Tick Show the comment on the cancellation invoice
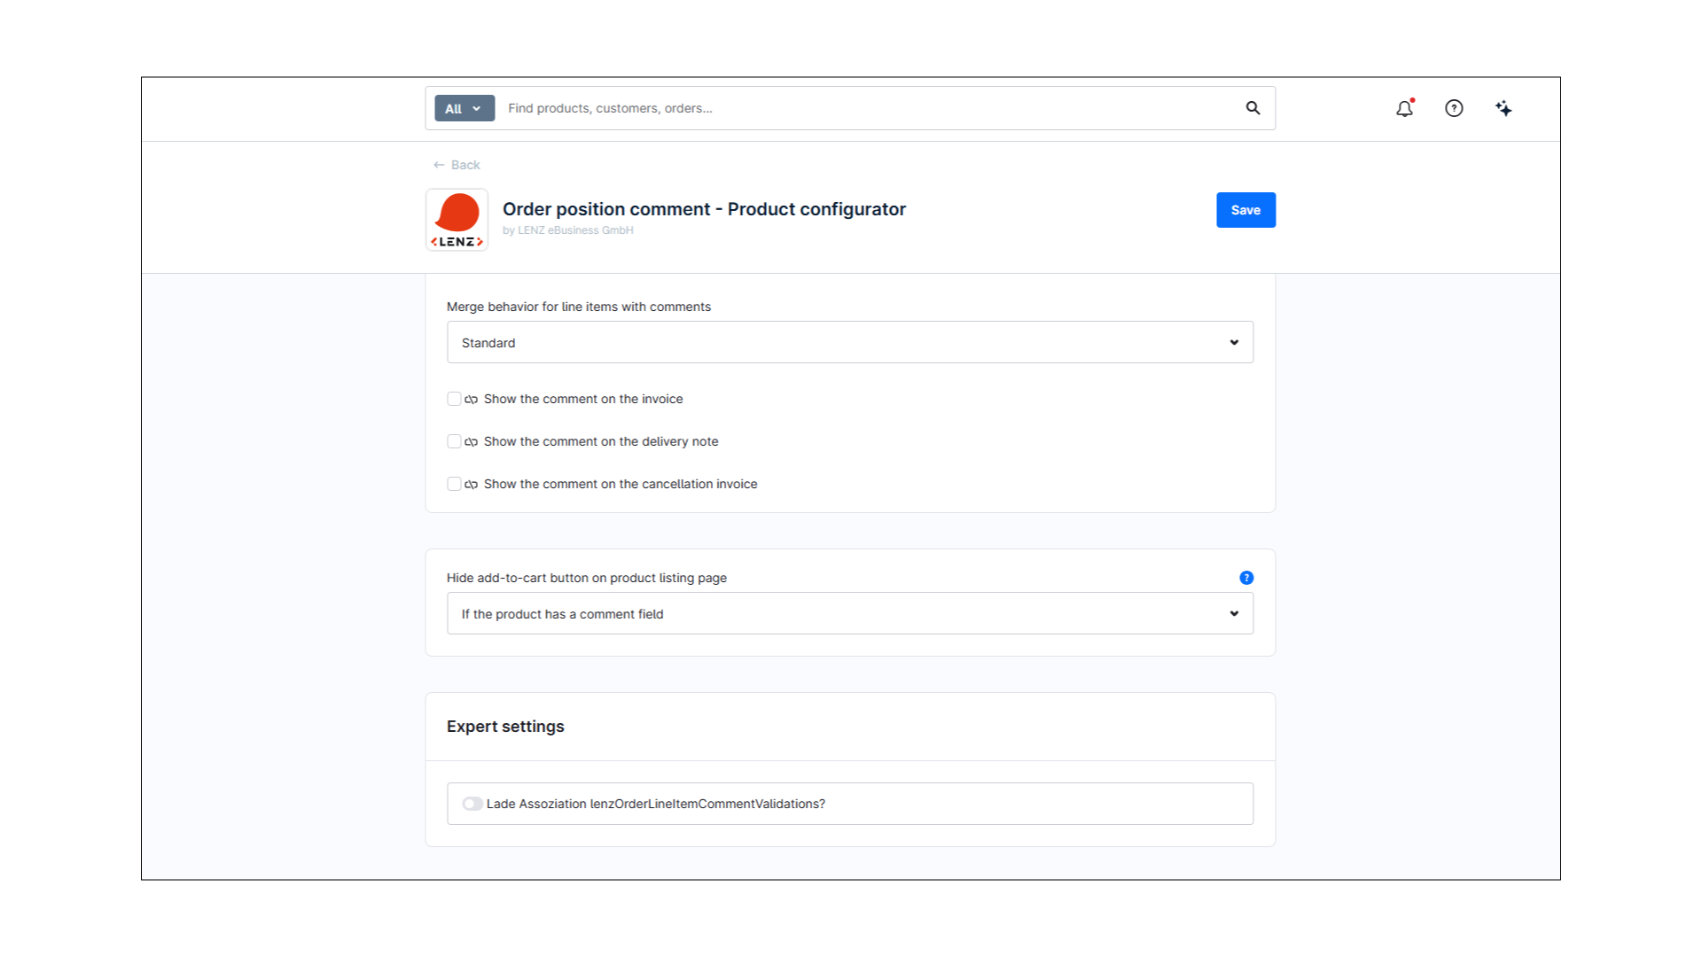 pos(454,484)
